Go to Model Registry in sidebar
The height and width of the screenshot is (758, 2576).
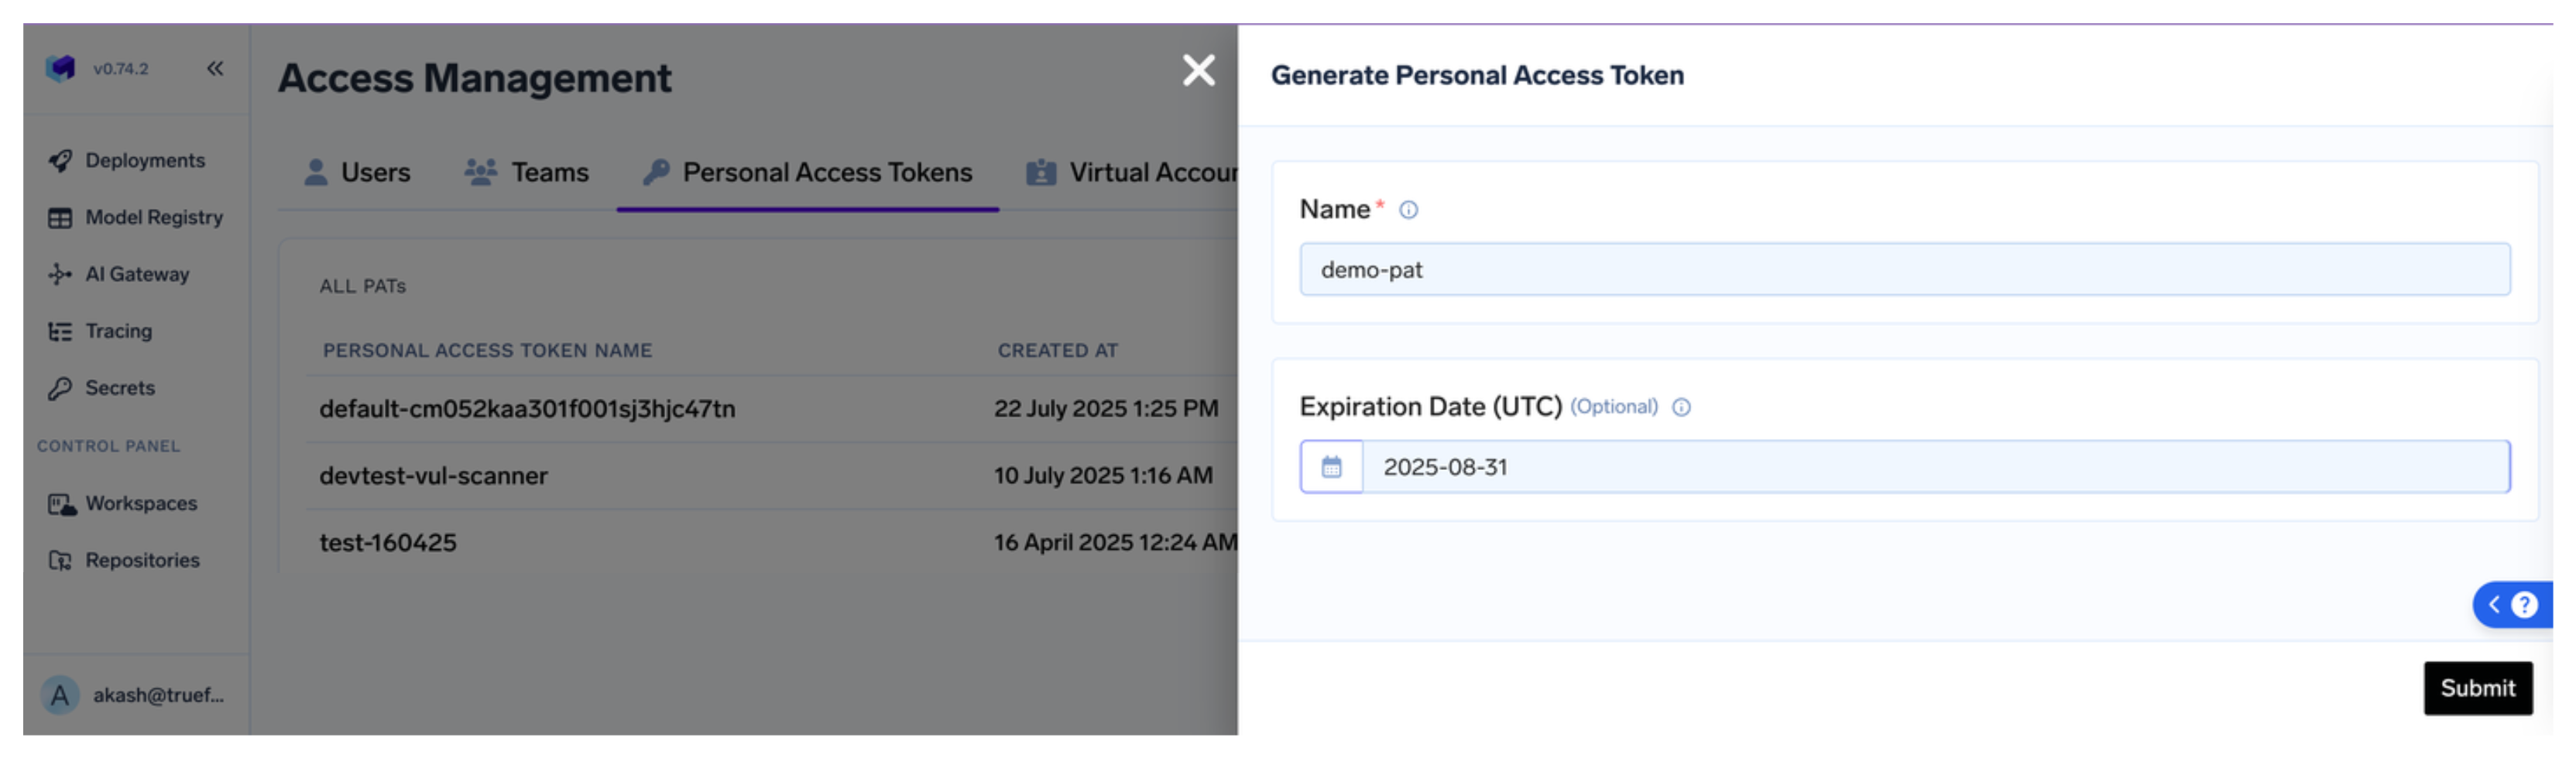(153, 218)
